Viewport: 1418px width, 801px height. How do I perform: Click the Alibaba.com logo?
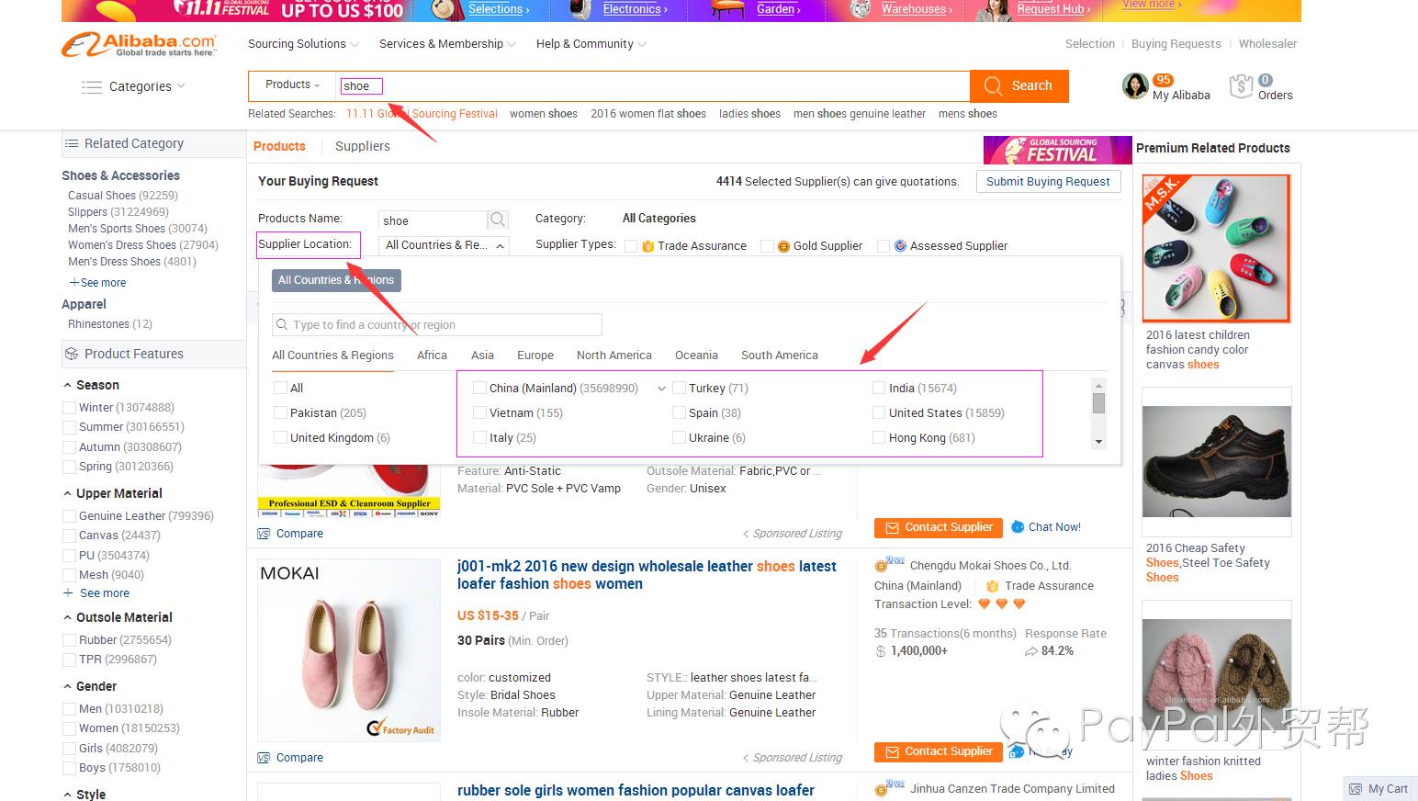140,44
